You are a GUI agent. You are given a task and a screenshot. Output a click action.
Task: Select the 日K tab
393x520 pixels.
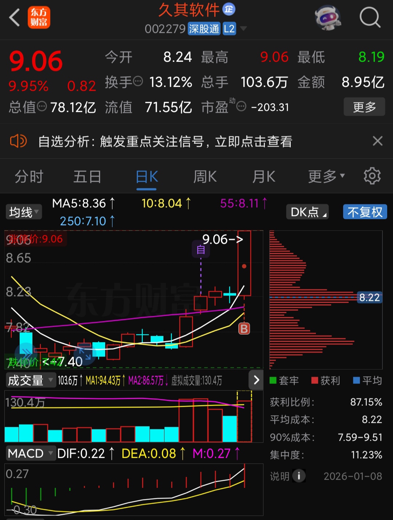point(147,177)
